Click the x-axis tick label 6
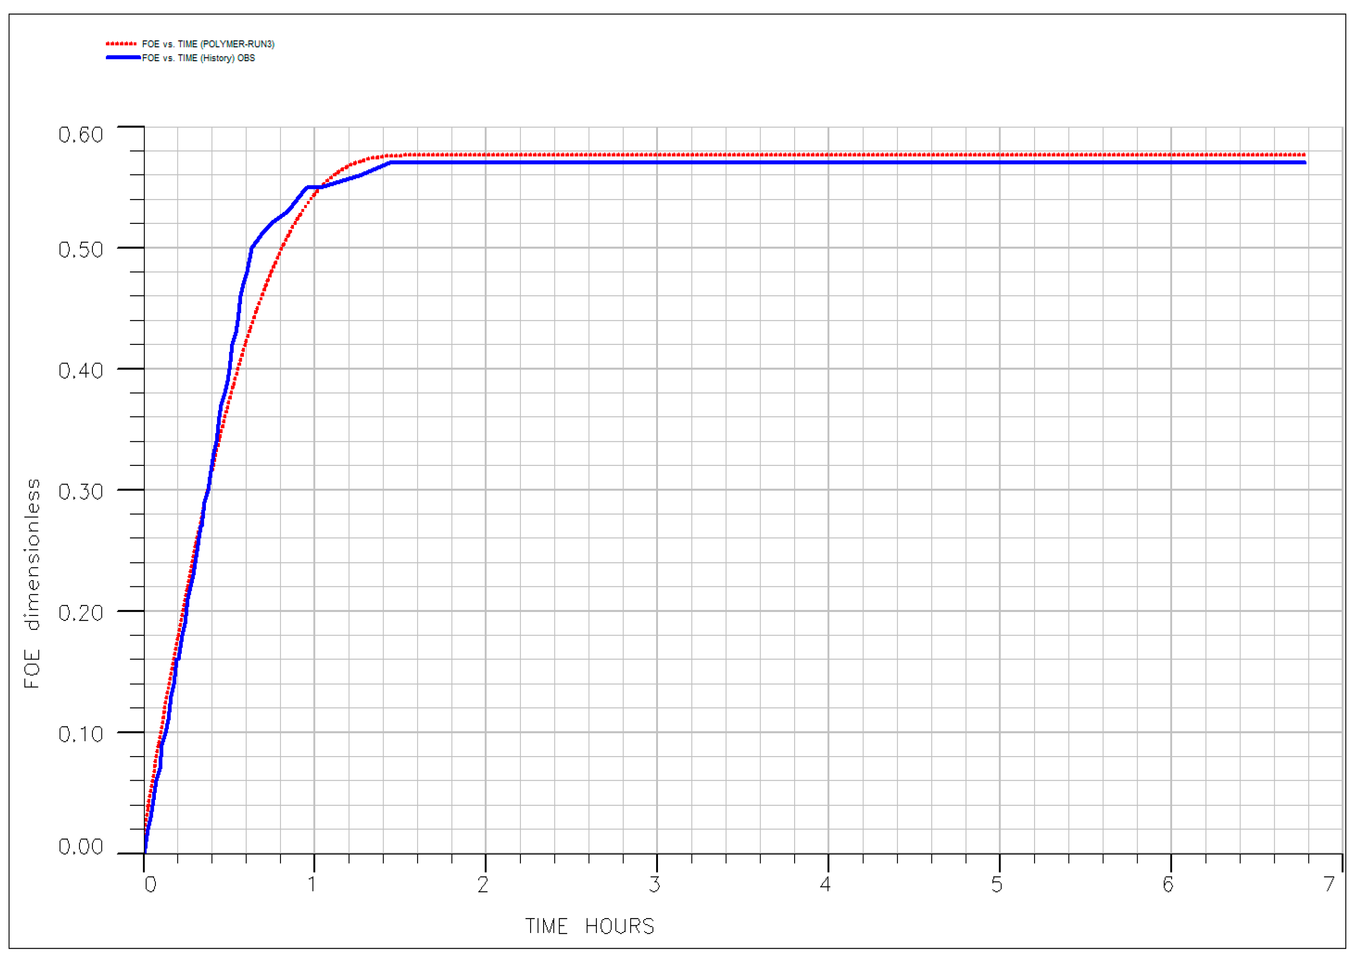 [1168, 884]
